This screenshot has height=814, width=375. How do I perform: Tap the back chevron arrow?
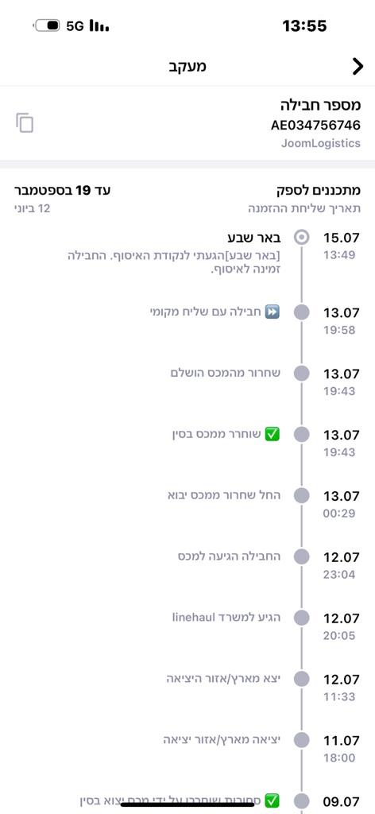tap(358, 67)
